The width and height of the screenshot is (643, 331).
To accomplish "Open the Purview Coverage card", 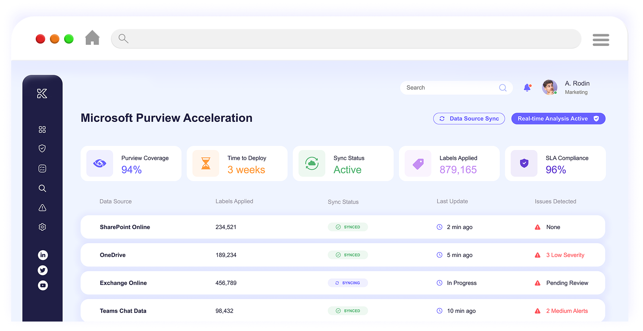I will (x=131, y=164).
